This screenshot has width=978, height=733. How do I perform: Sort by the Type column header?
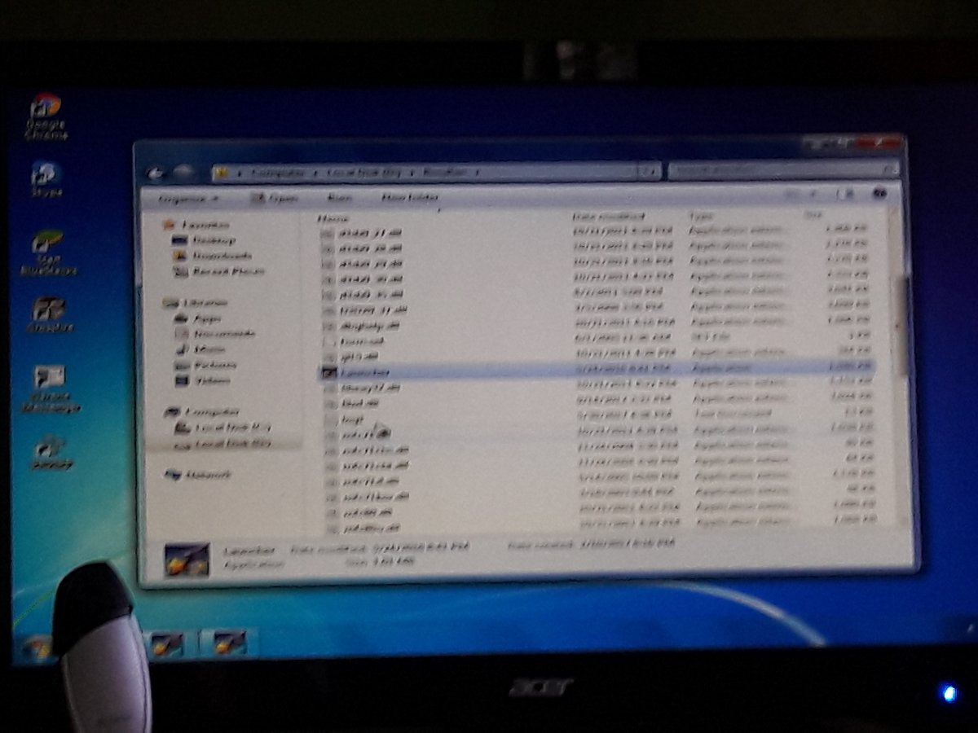click(700, 216)
